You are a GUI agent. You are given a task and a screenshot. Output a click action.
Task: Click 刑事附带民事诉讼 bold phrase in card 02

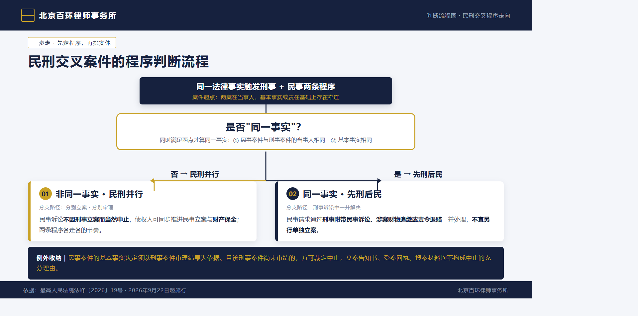pos(346,220)
